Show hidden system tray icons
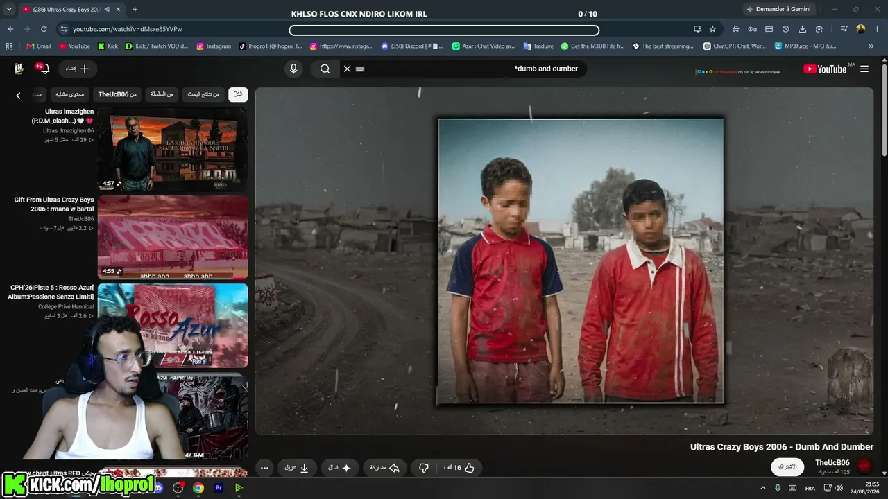888x499 pixels. tap(763, 488)
